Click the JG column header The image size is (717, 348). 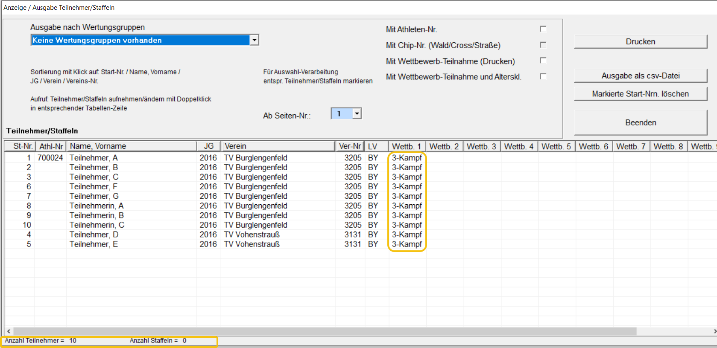[209, 146]
